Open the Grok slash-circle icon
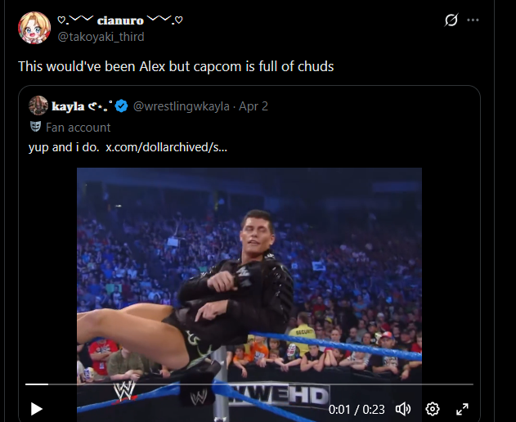The height and width of the screenshot is (422, 516). point(451,20)
